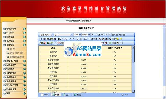This screenshot has height=99, width=166.
Task: Click 注销 to log out
Action: pos(8,93)
